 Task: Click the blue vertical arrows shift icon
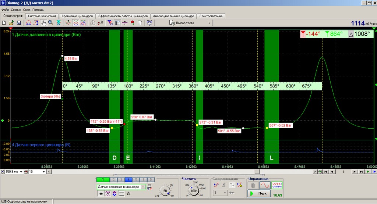[x=114, y=193]
